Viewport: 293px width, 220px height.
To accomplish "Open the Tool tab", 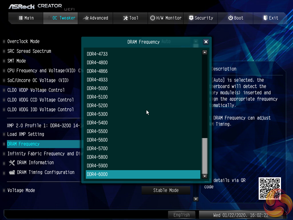I will pos(131,18).
